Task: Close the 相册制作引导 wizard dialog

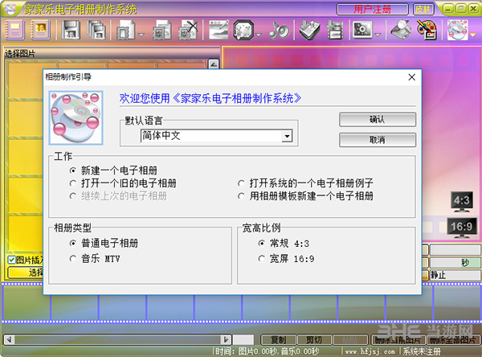Action: point(411,77)
